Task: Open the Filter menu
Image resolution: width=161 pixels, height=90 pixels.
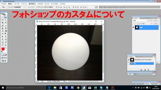Action: pos(40,4)
